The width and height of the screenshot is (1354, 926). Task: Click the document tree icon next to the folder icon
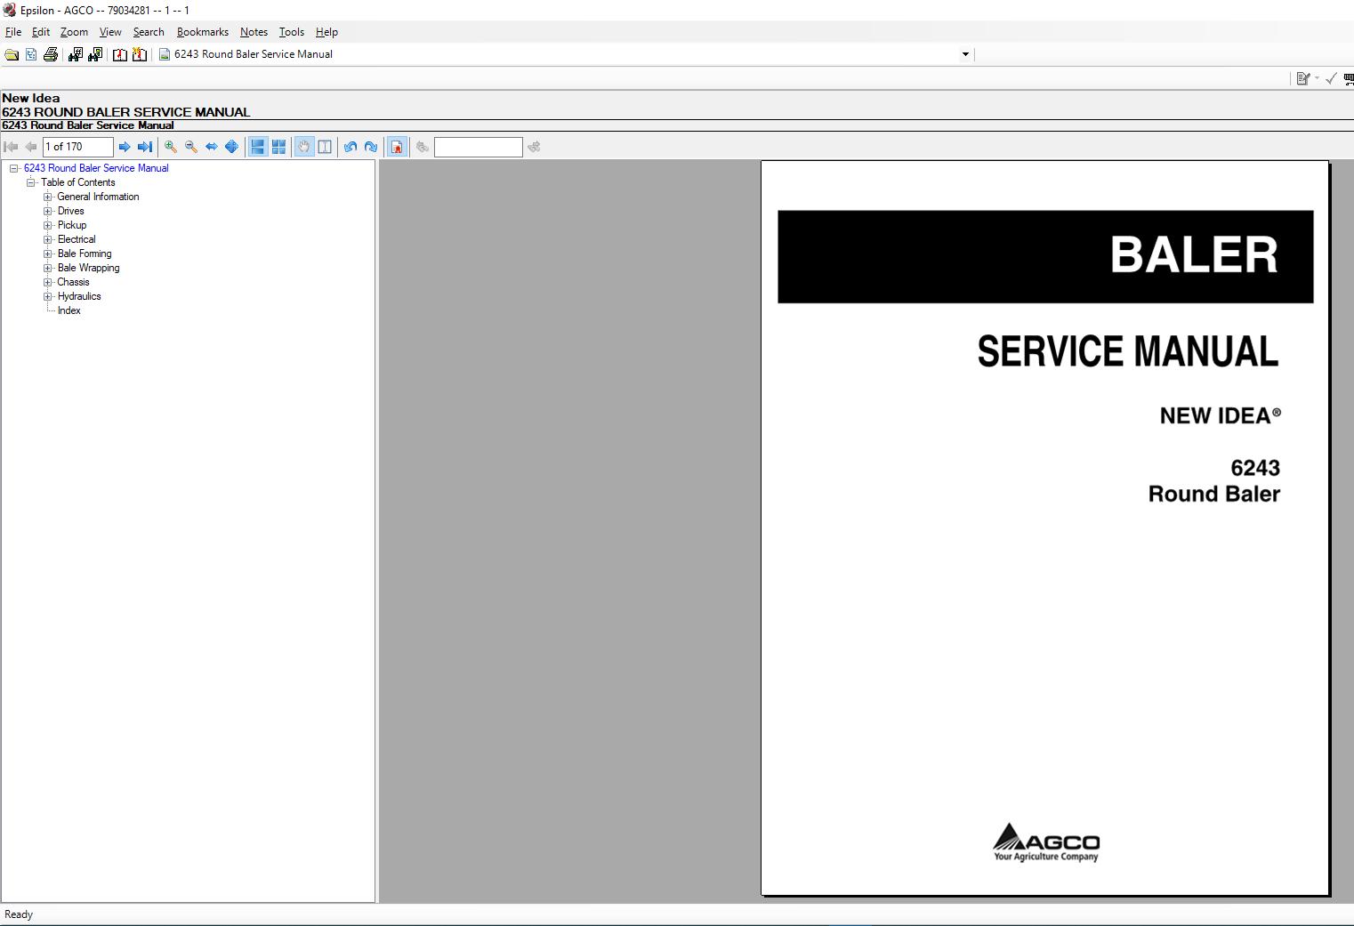click(x=31, y=54)
